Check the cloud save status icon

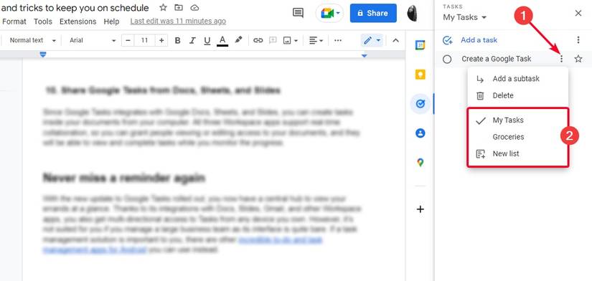pos(194,8)
